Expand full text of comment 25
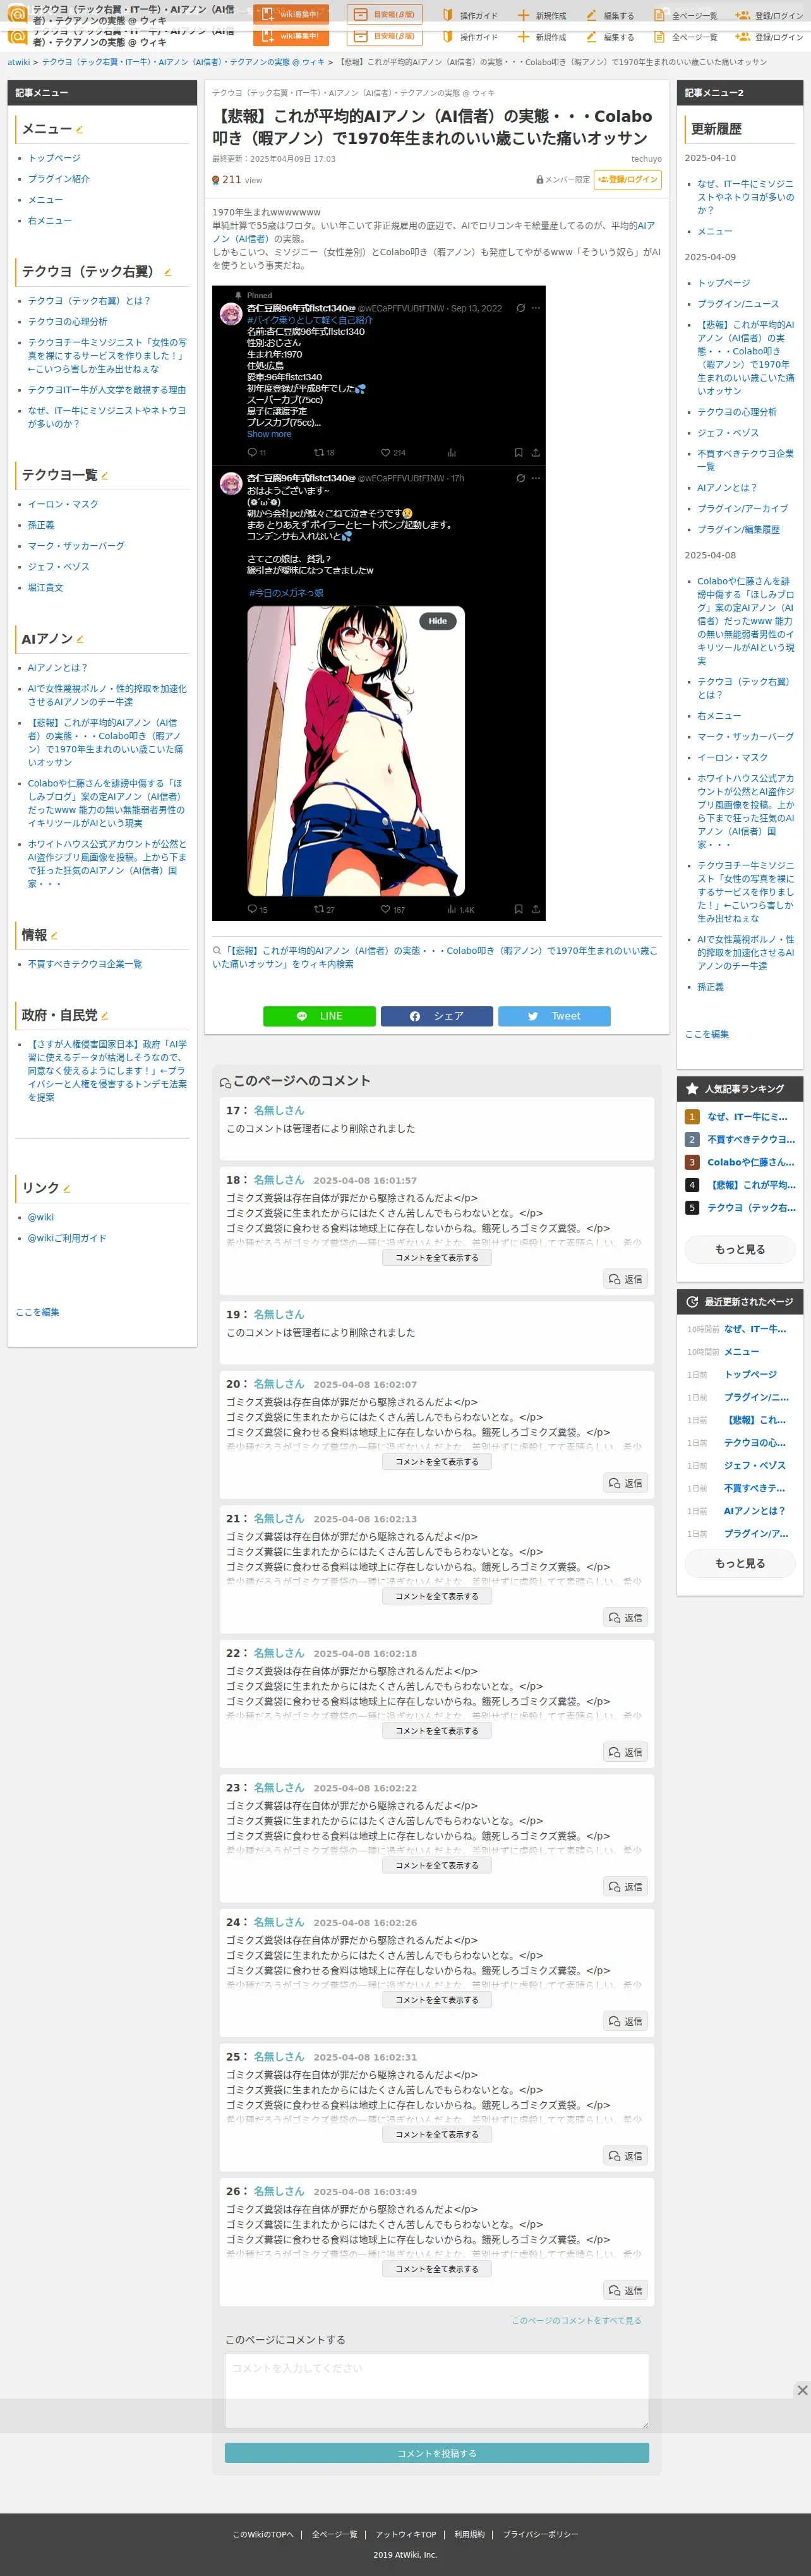Screen dimensions: 811x2576 (x=437, y=2134)
